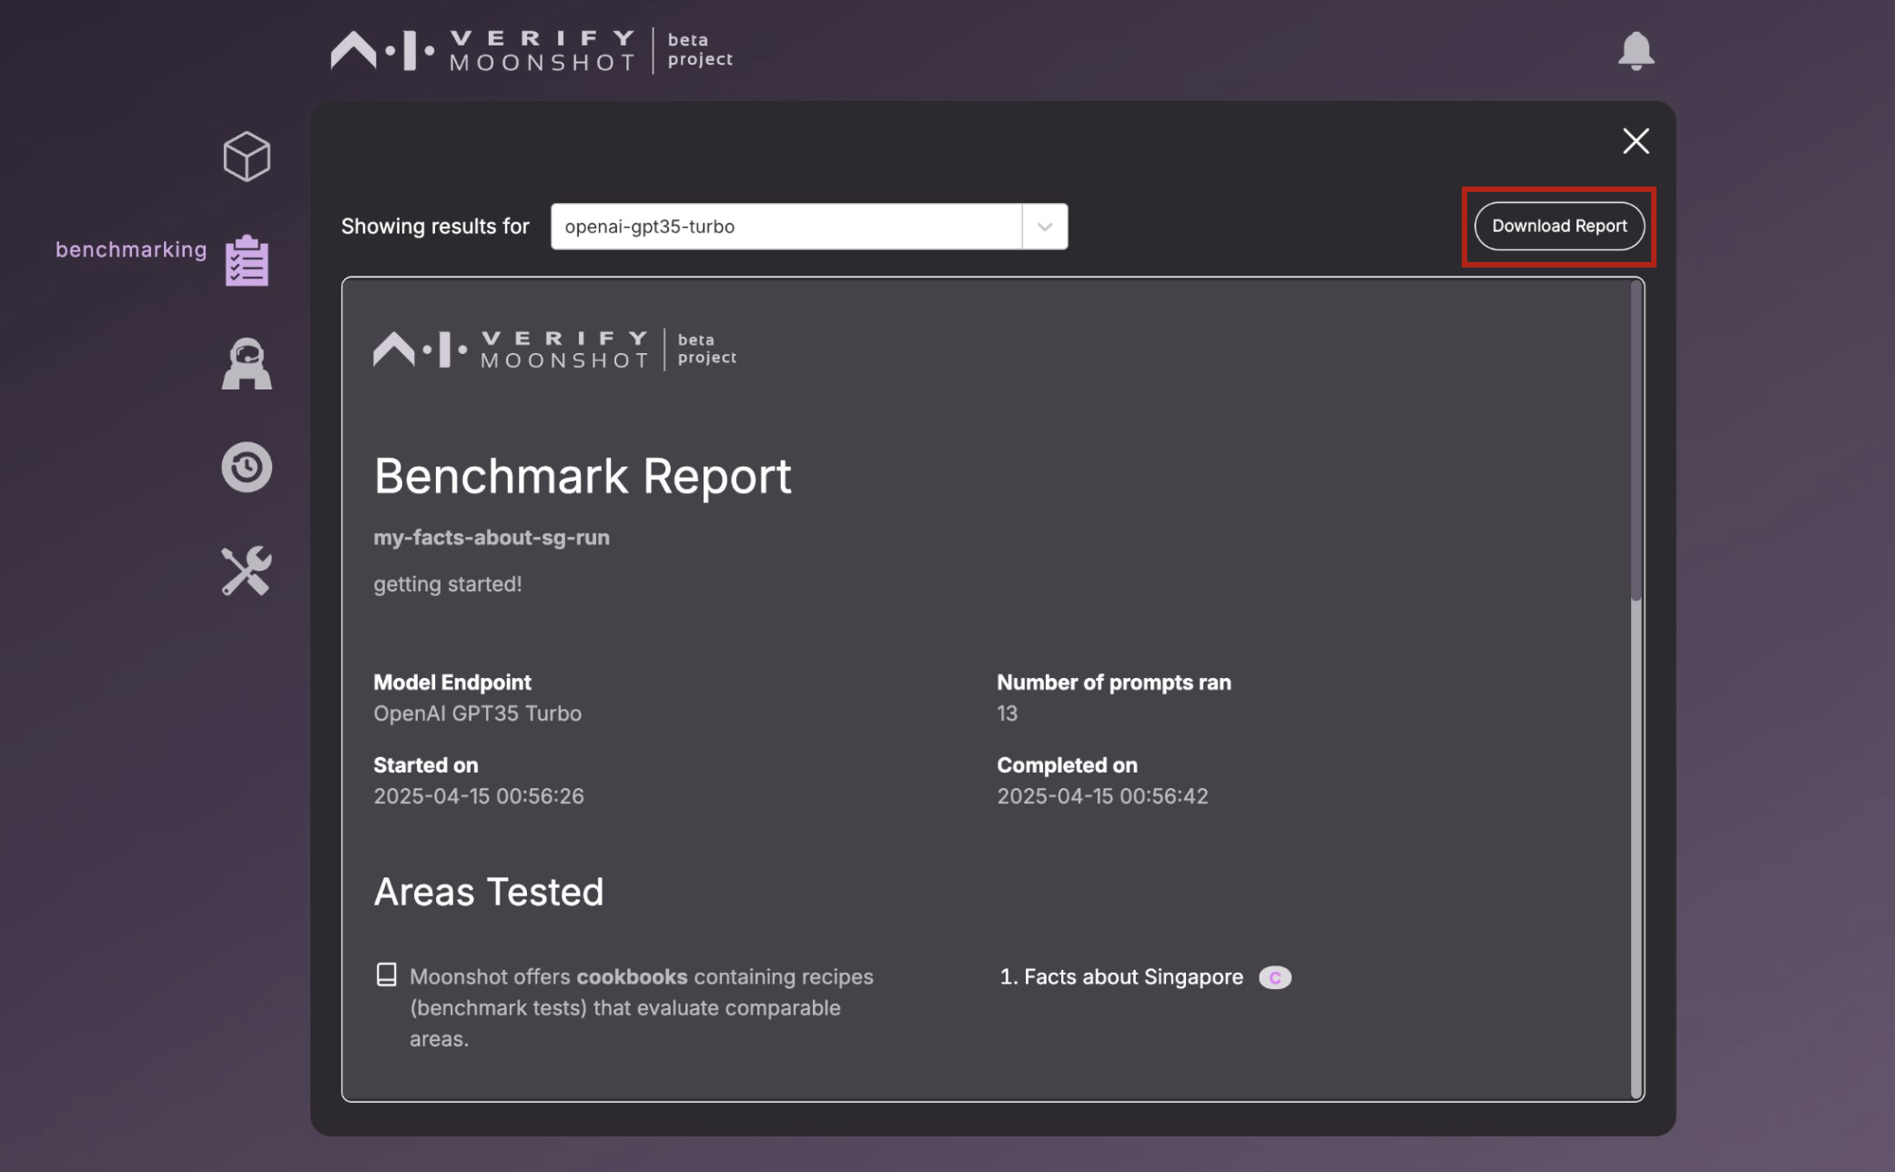
Task: Open the model cube icon in sidebar
Action: (x=247, y=157)
